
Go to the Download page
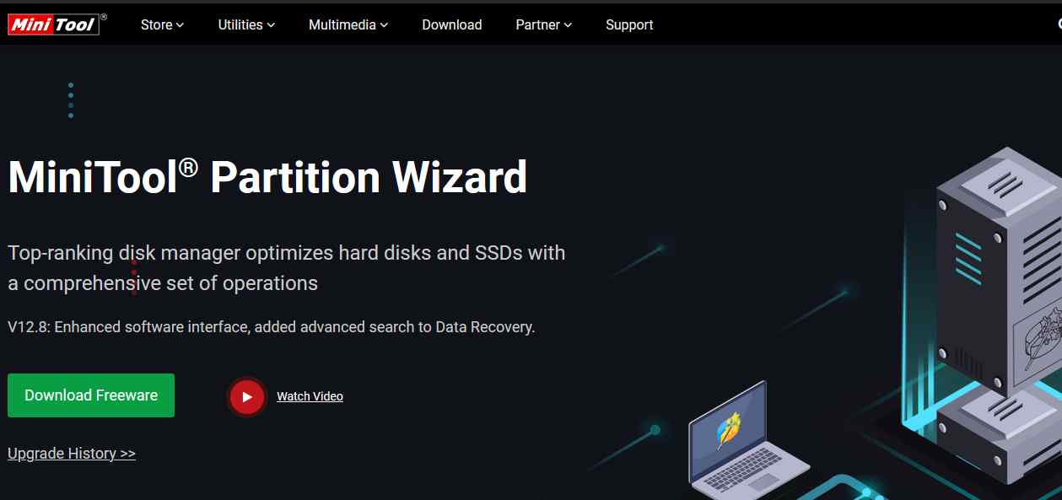452,24
